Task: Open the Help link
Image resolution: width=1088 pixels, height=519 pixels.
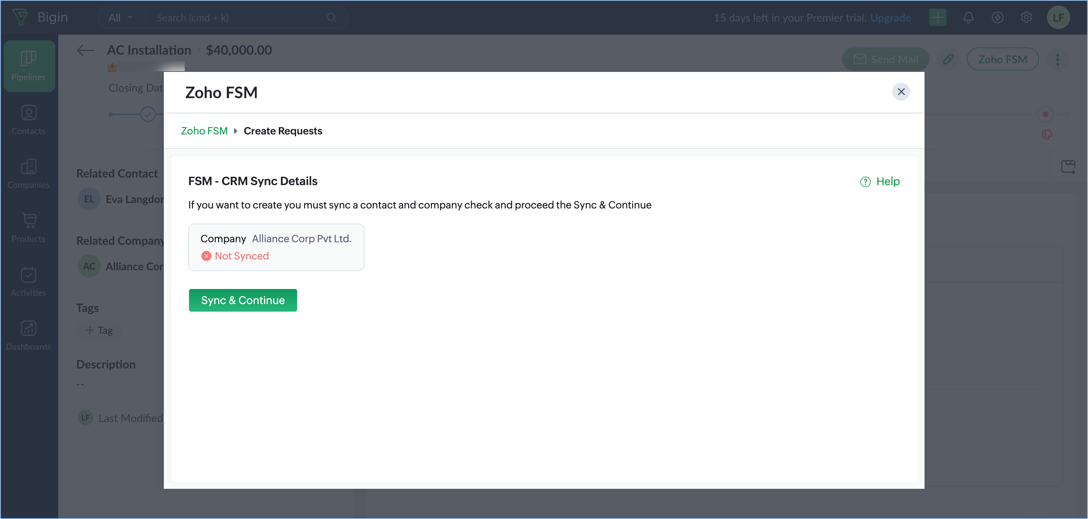Action: click(x=880, y=181)
